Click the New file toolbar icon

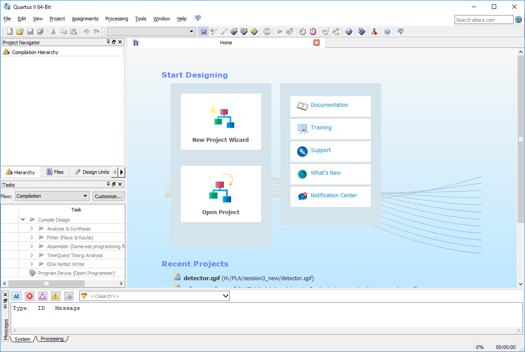click(x=10, y=31)
